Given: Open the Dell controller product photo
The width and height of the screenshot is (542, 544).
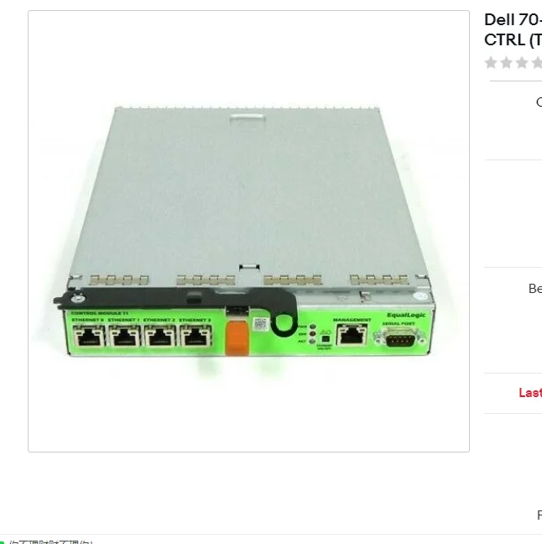Looking at the screenshot, I should (x=248, y=231).
